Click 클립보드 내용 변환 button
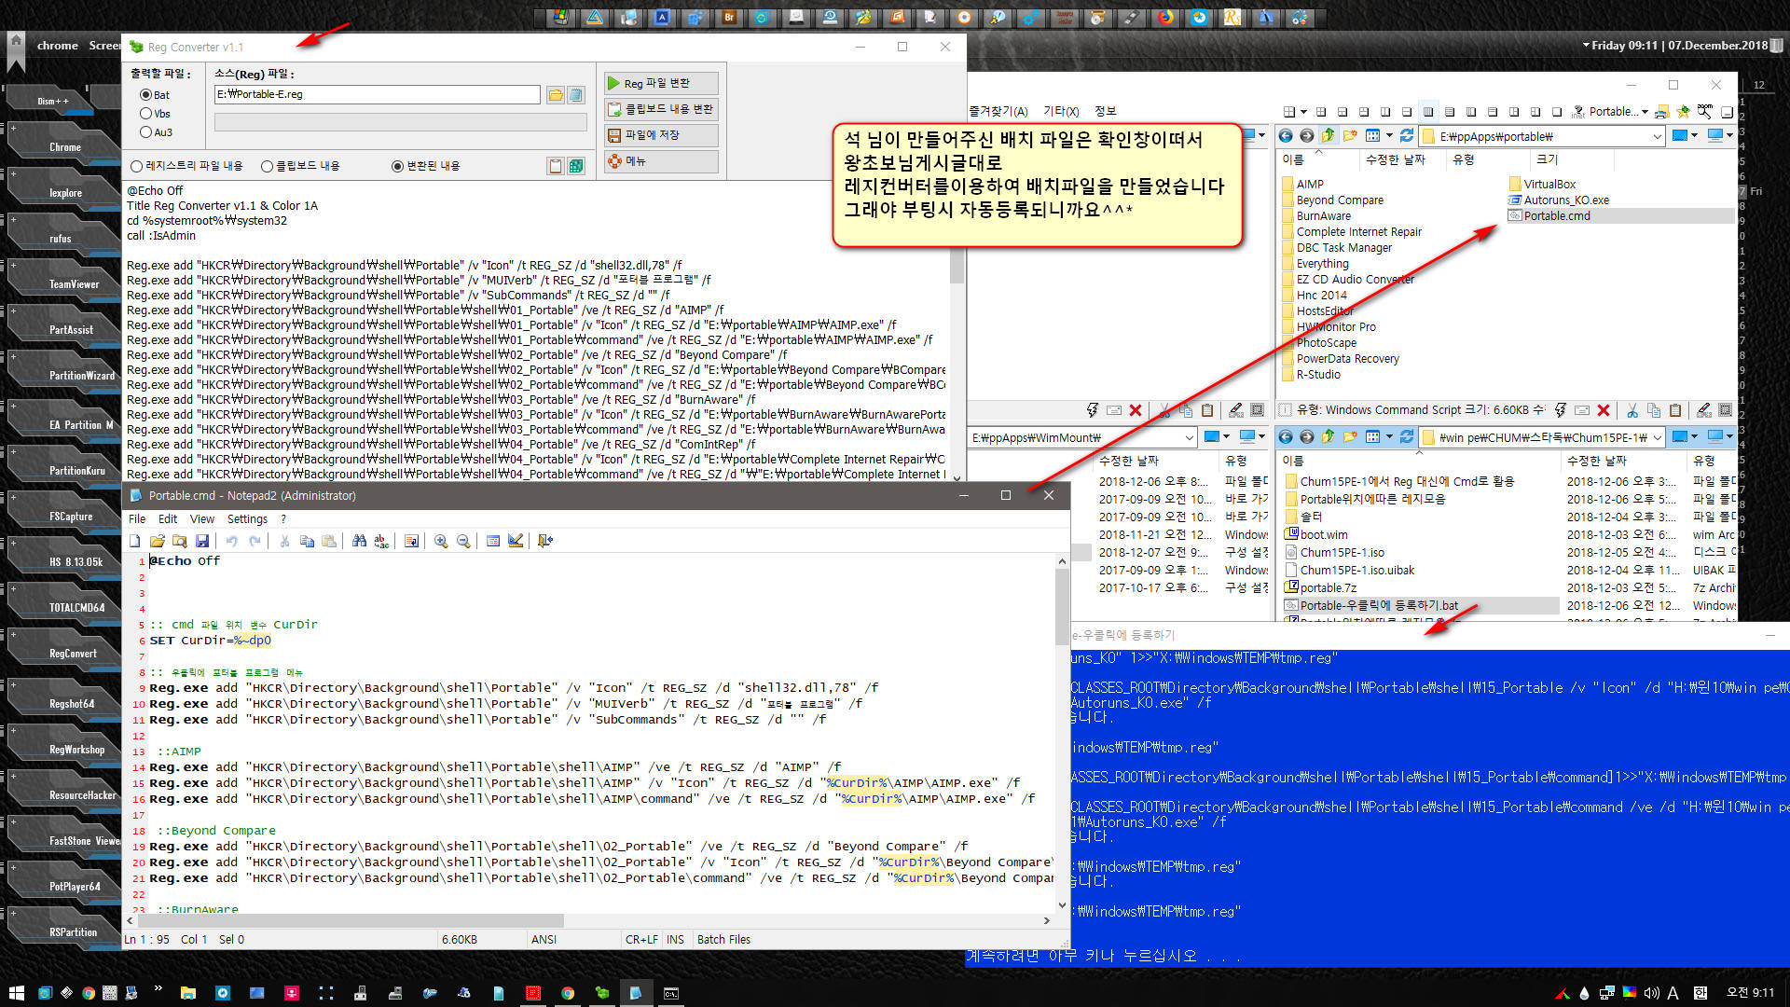 (661, 109)
